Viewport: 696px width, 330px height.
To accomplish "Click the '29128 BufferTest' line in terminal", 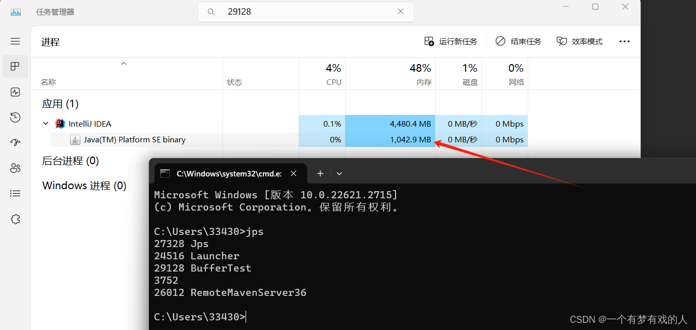I will pyautogui.click(x=203, y=268).
